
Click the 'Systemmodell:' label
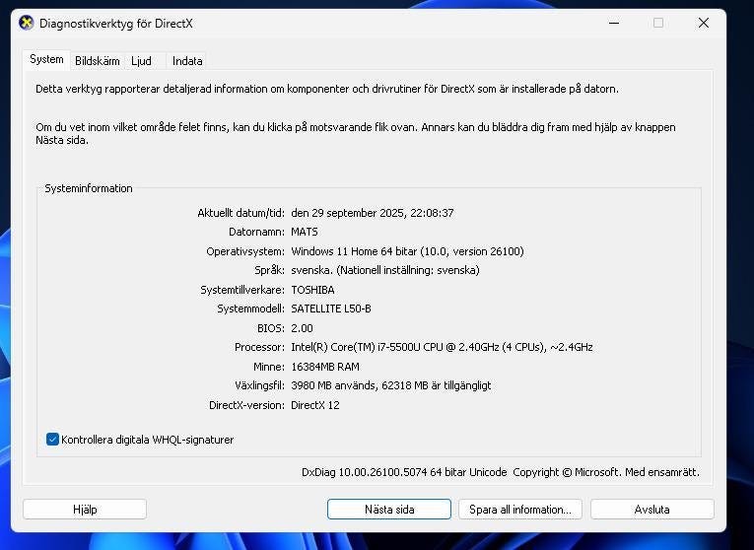pyautogui.click(x=250, y=309)
